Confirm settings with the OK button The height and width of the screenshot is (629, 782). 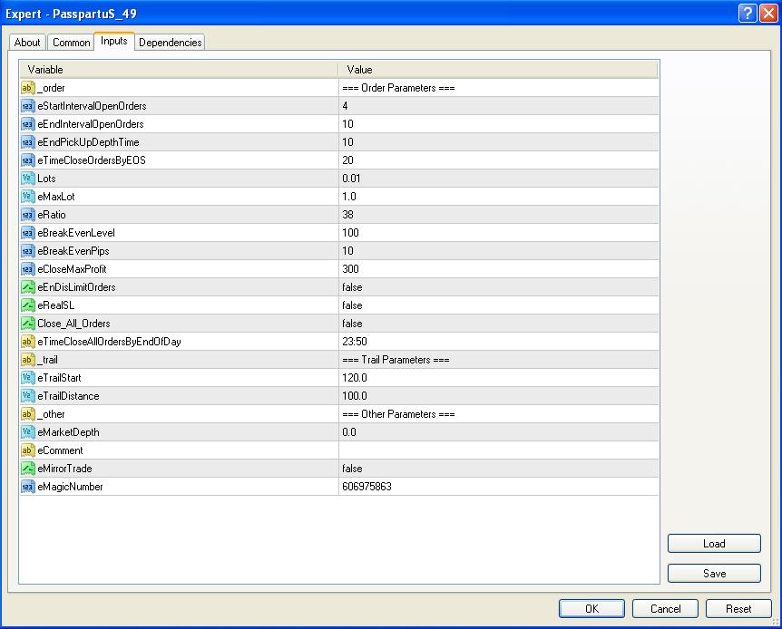pos(591,608)
